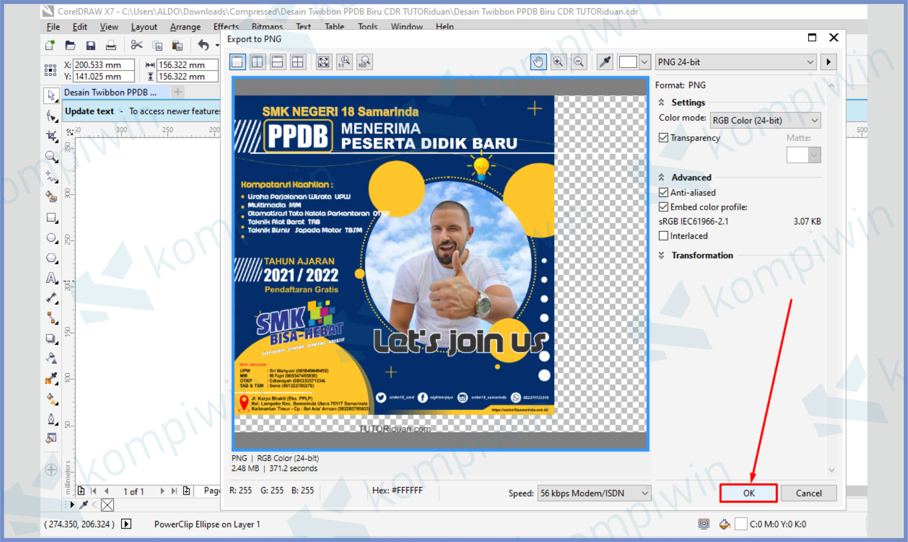This screenshot has height=542, width=908.
Task: Click the OK button to export
Action: click(748, 493)
